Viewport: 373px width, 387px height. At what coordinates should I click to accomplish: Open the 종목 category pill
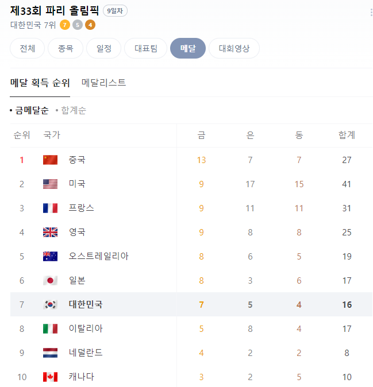point(66,48)
